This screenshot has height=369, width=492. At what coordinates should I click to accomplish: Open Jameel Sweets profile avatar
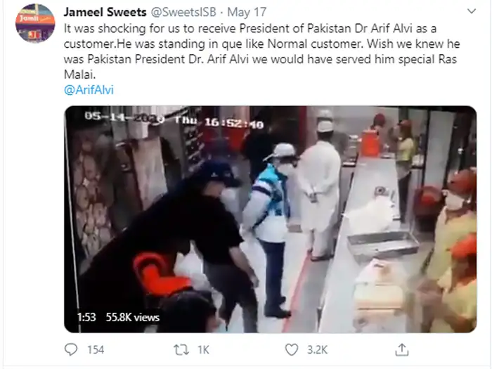click(35, 23)
